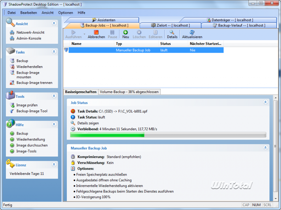Click Details zeigen in Job Status

(88, 123)
